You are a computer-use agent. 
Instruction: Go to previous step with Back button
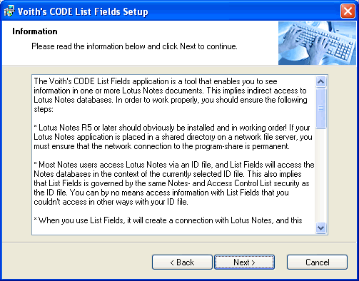click(x=182, y=262)
